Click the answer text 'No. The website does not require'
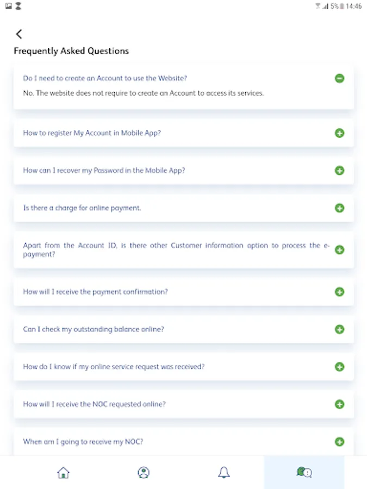 point(144,93)
